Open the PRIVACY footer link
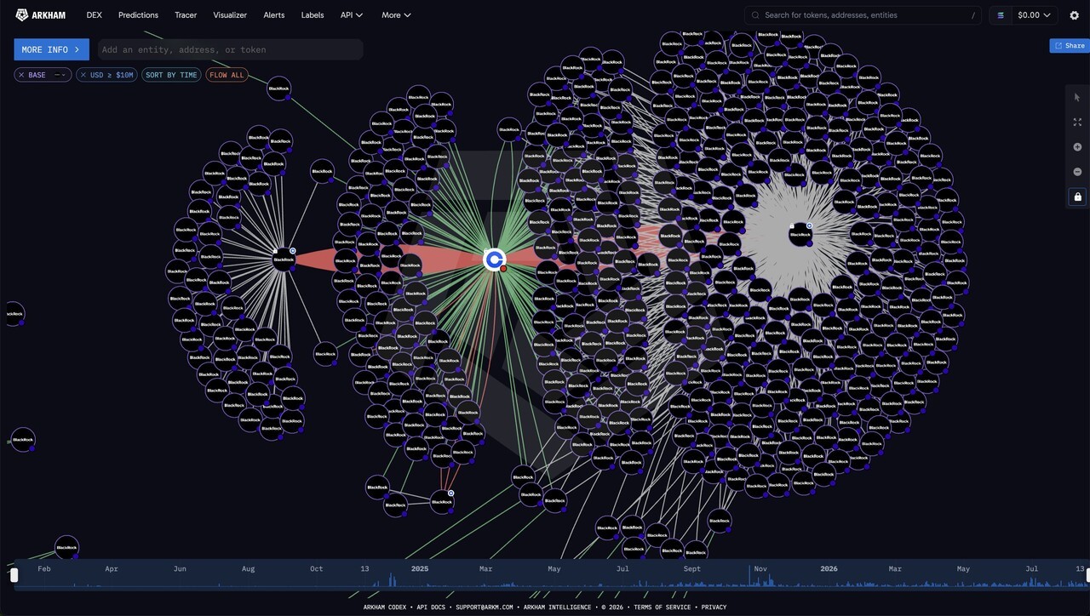1090x616 pixels. [714, 607]
